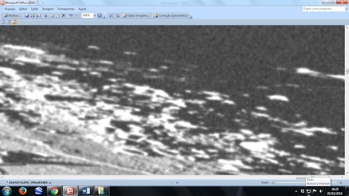This screenshot has width=349, height=196.
Task: Expand the zoom percentage dropdown arrow
Action: point(94,16)
